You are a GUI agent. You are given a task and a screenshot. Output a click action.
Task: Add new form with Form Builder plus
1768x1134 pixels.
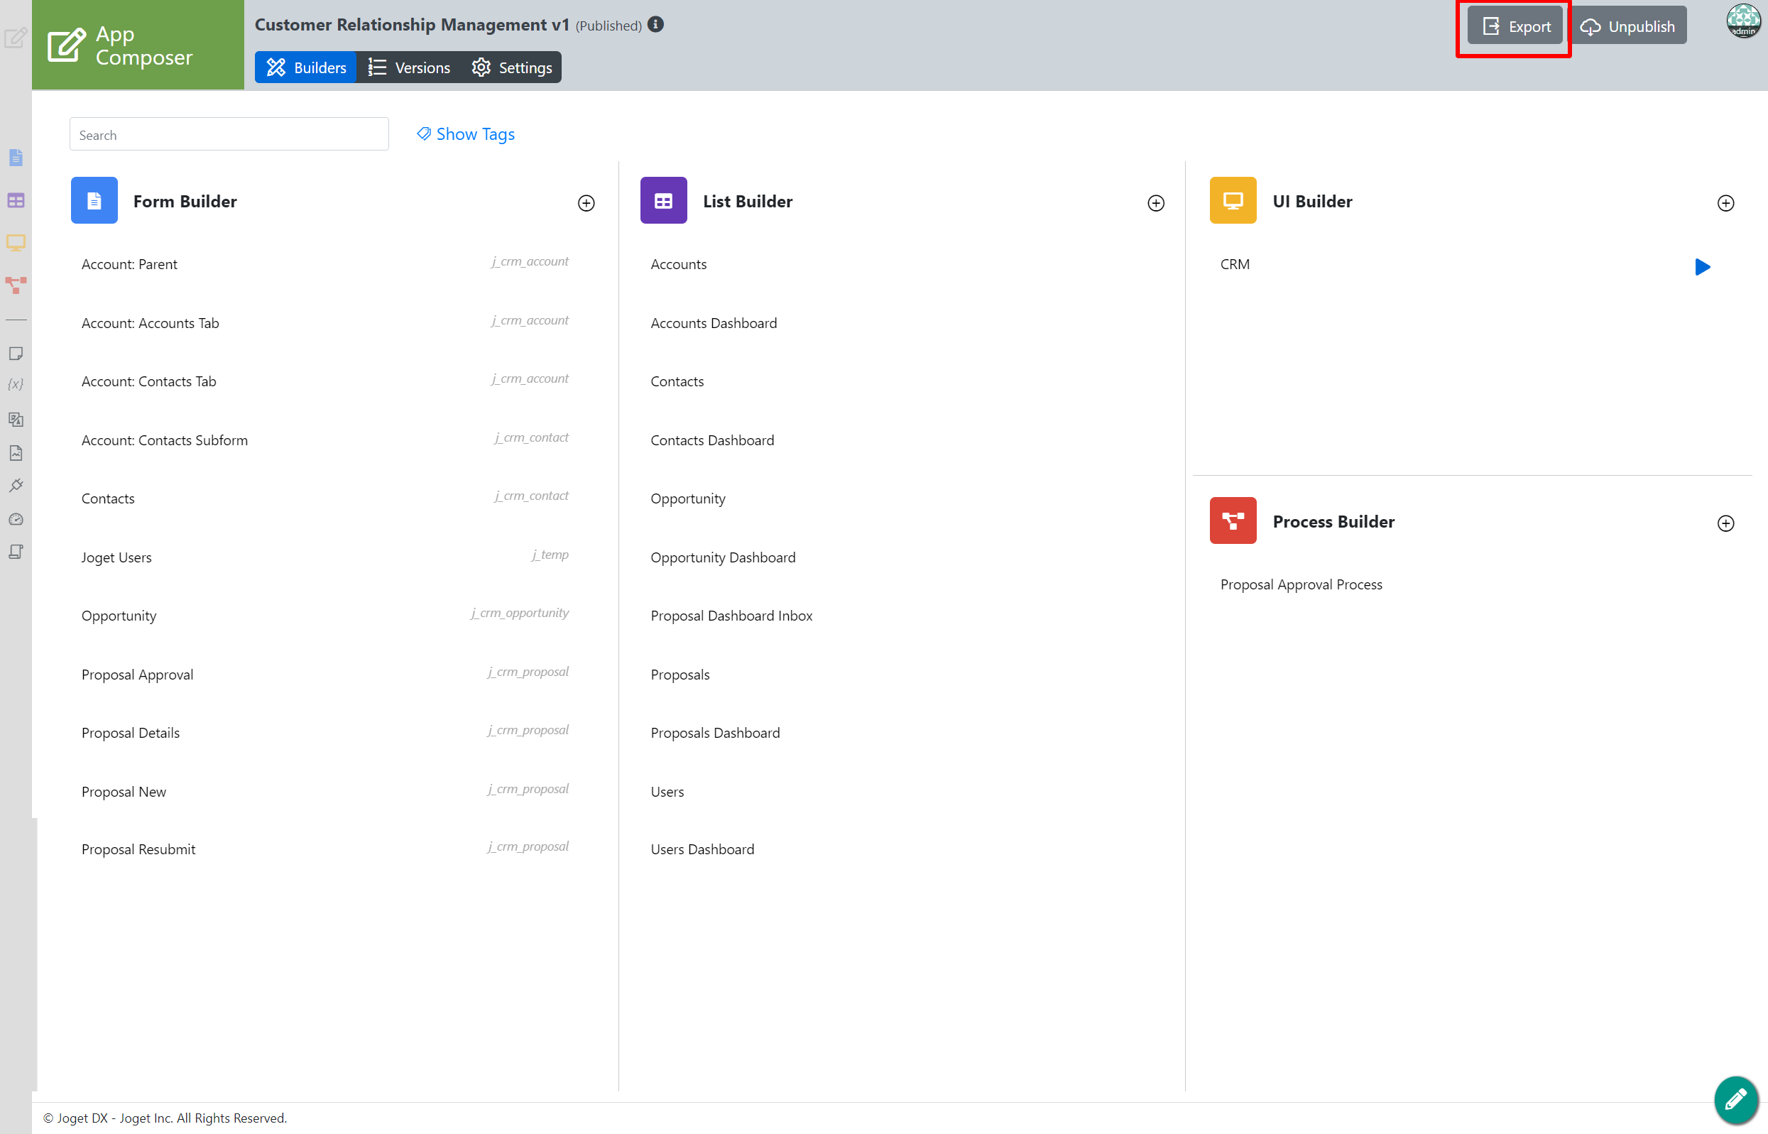[586, 203]
